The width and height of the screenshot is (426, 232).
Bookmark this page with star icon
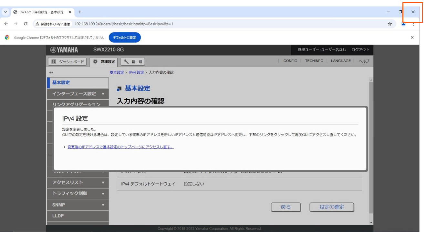(x=390, y=24)
